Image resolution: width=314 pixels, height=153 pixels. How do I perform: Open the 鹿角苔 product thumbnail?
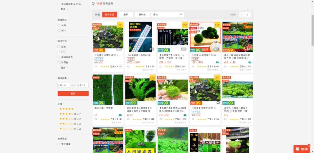tap(173, 90)
